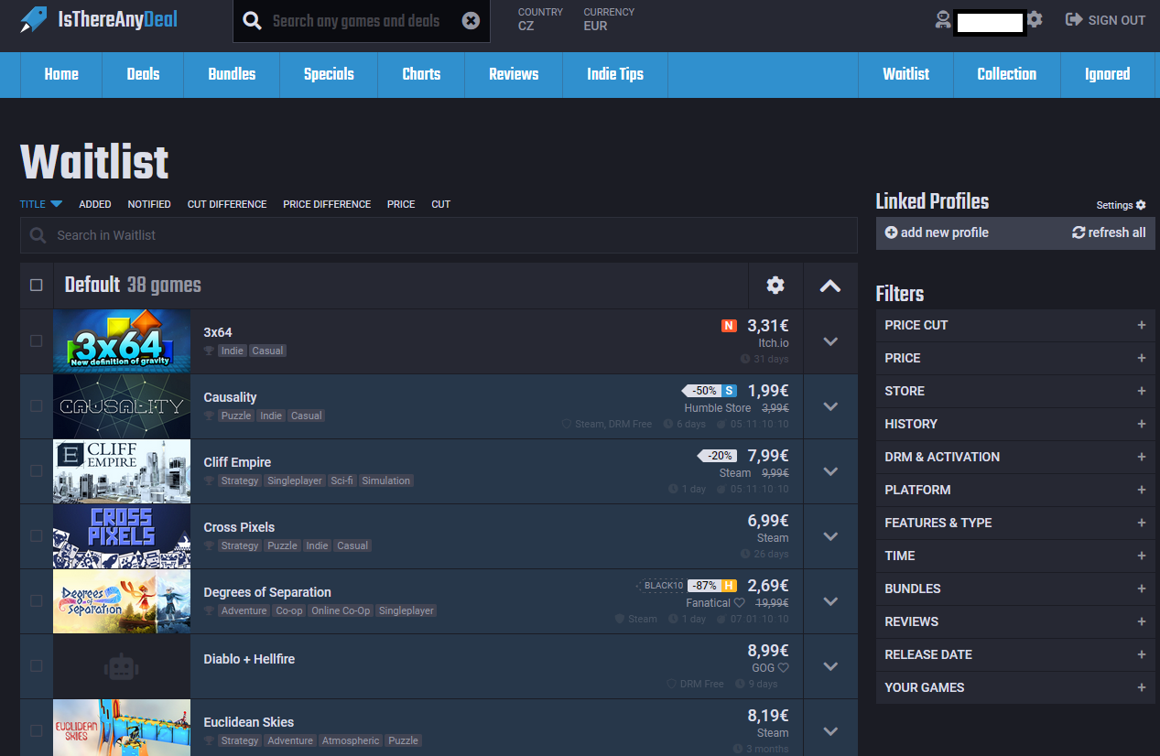This screenshot has width=1160, height=756.
Task: Collapse the Default waitlist group
Action: (x=830, y=286)
